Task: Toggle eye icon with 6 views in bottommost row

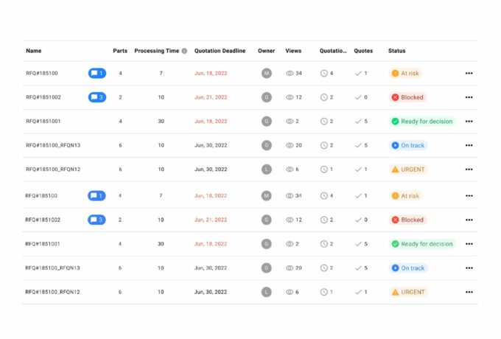Action: [x=290, y=292]
